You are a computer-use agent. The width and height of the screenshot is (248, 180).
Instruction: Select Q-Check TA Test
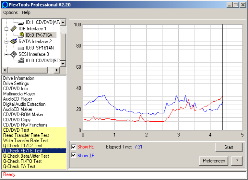pos(34,166)
